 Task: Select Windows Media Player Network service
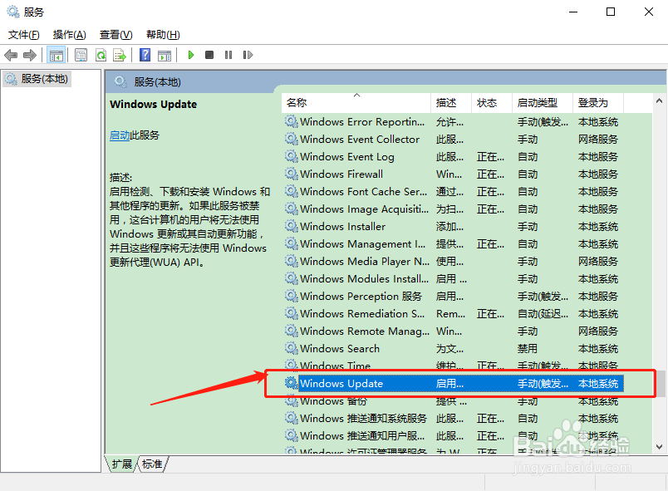(454, 262)
